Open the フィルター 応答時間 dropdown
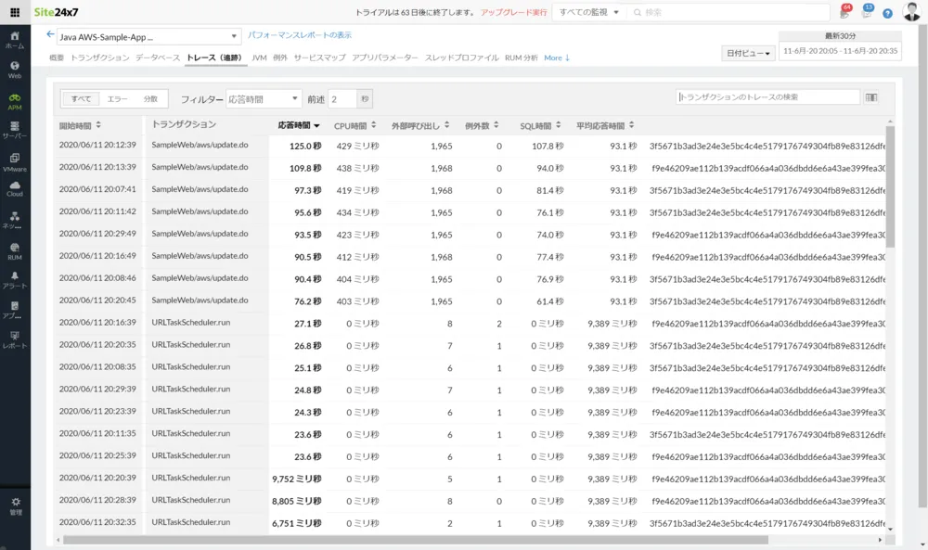This screenshot has height=550, width=928. (264, 98)
